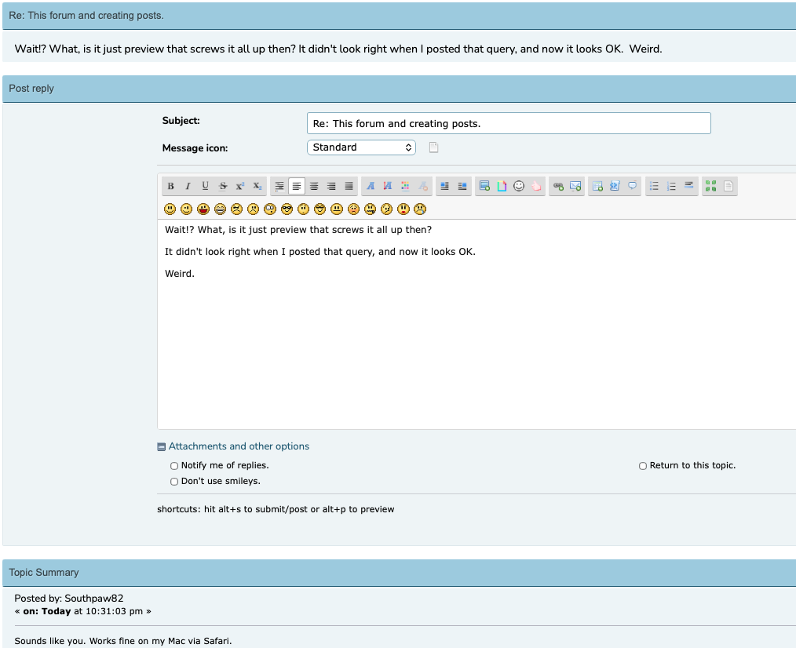The height and width of the screenshot is (648, 796).
Task: Insert the crying smiley
Action: (x=420, y=209)
